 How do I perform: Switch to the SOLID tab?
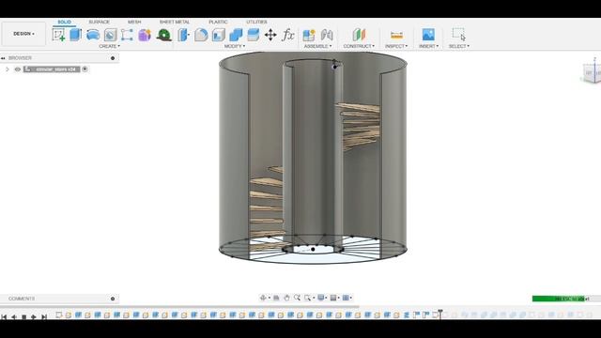click(x=65, y=23)
